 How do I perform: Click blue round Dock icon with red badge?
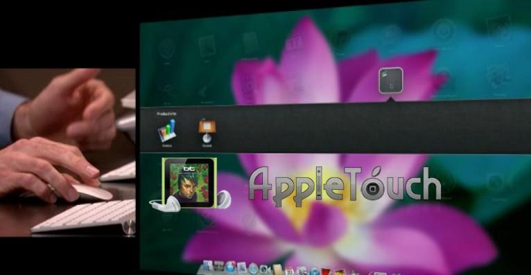(x=230, y=267)
